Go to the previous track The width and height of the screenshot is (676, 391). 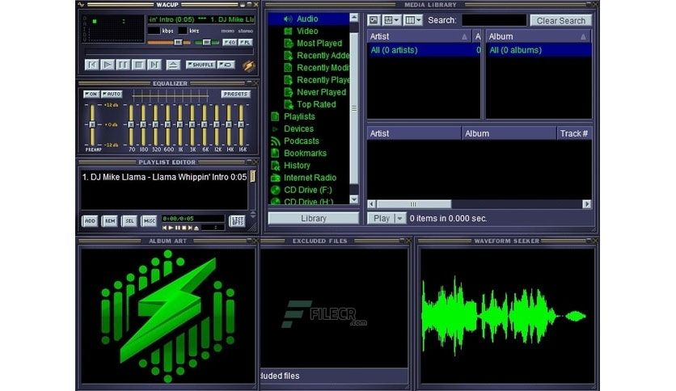pyautogui.click(x=92, y=65)
